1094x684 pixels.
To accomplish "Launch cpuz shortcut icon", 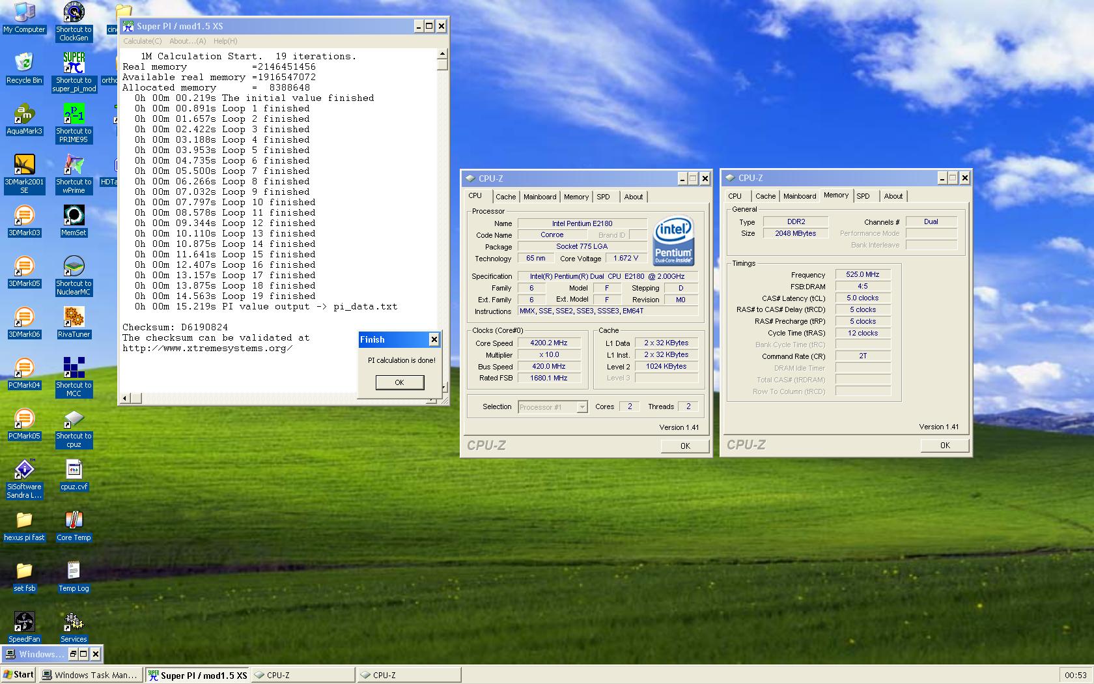I will coord(74,428).
